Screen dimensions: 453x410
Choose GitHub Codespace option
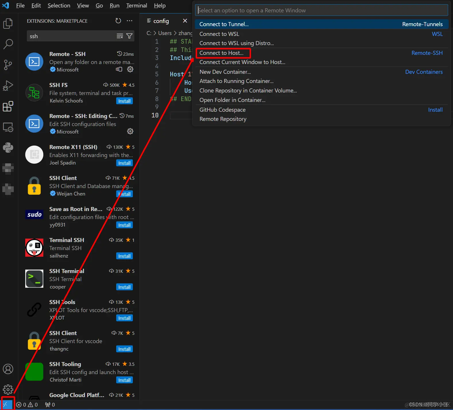[321, 110]
